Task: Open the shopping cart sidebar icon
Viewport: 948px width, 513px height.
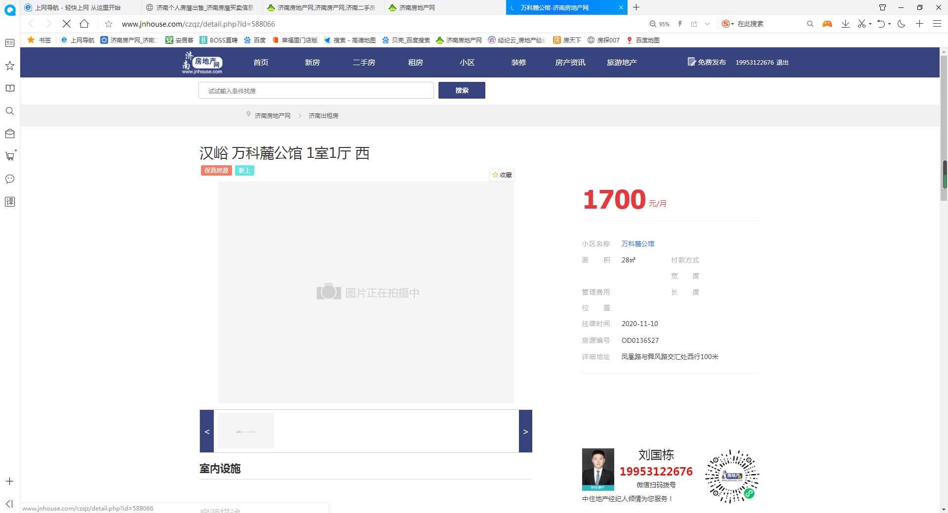Action: [x=10, y=156]
